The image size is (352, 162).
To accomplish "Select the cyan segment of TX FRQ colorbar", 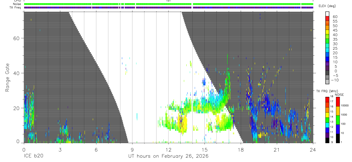I will (327, 125).
